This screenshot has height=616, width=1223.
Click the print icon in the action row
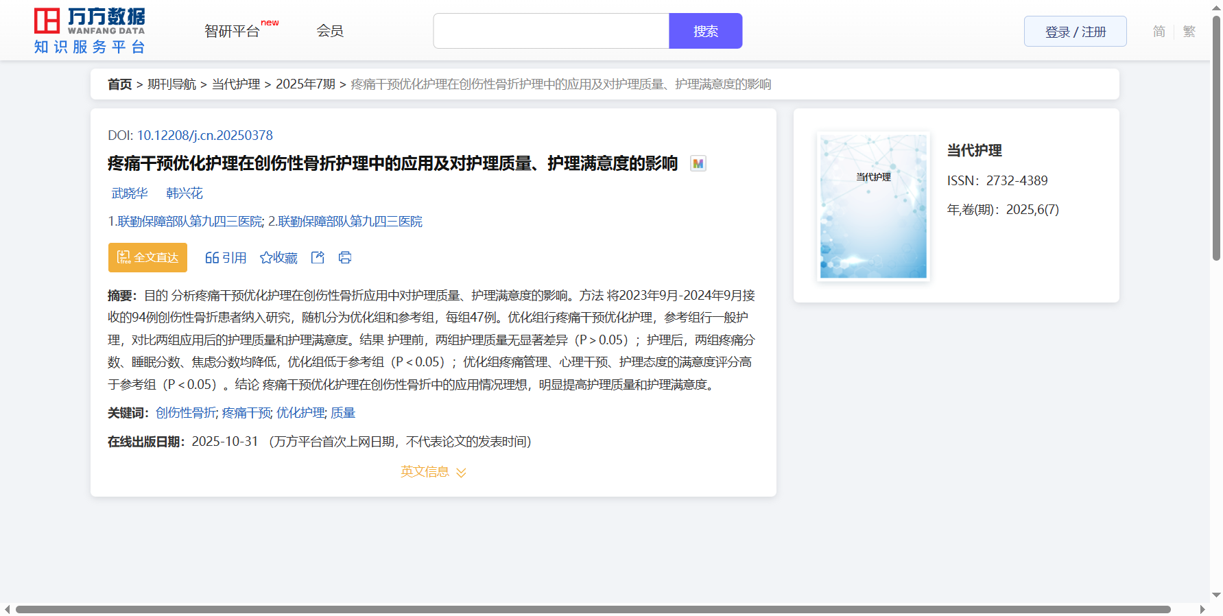click(345, 258)
